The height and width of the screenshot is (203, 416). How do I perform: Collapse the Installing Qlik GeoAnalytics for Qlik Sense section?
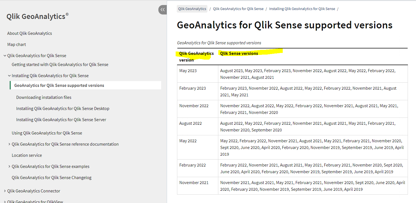[9, 75]
